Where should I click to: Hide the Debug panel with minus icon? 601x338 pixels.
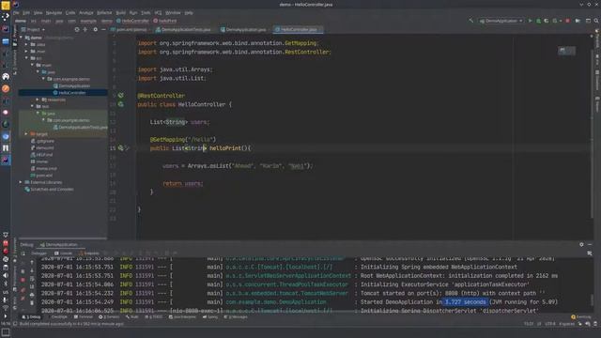coord(590,244)
